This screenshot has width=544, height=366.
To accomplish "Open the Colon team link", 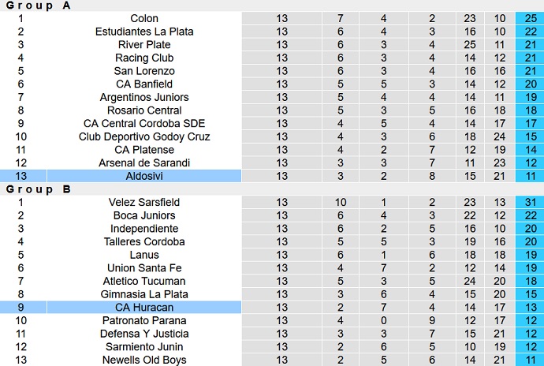I will [x=144, y=18].
